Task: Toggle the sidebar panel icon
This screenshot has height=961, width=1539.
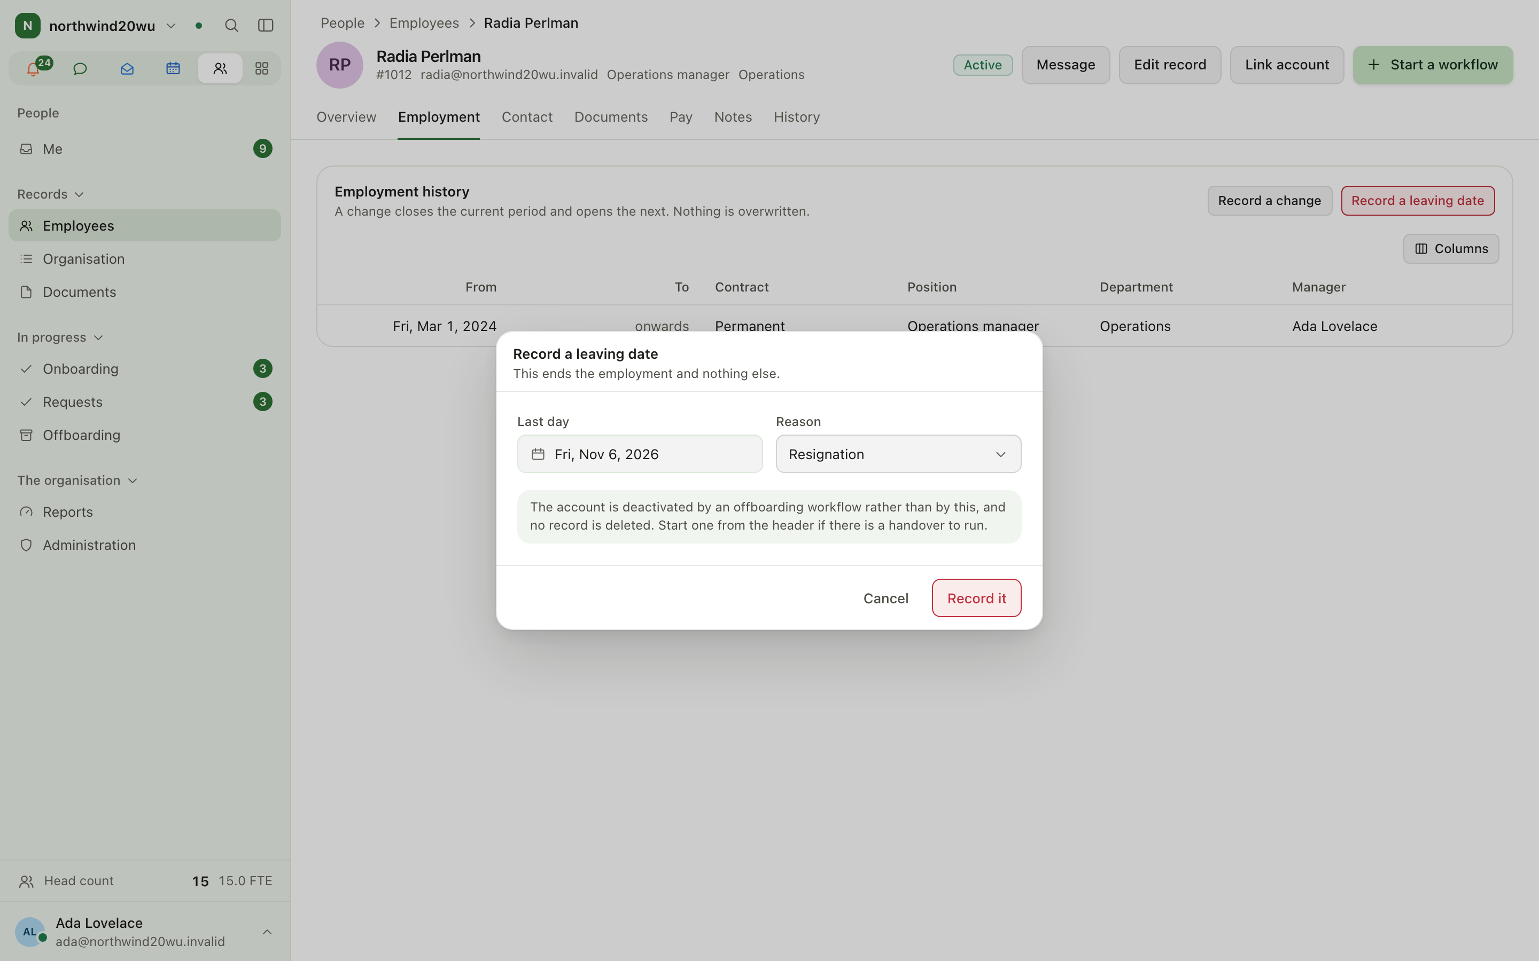Action: coord(266,26)
